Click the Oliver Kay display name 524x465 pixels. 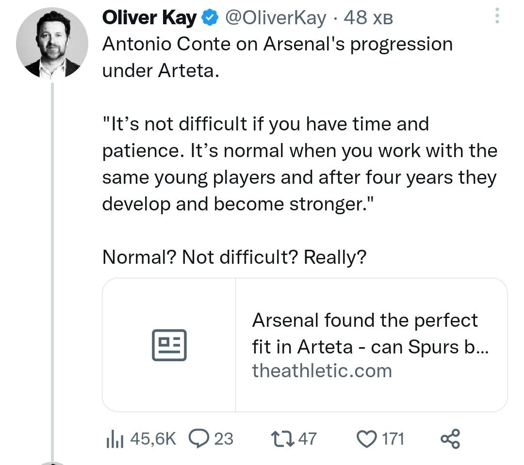pyautogui.click(x=149, y=18)
